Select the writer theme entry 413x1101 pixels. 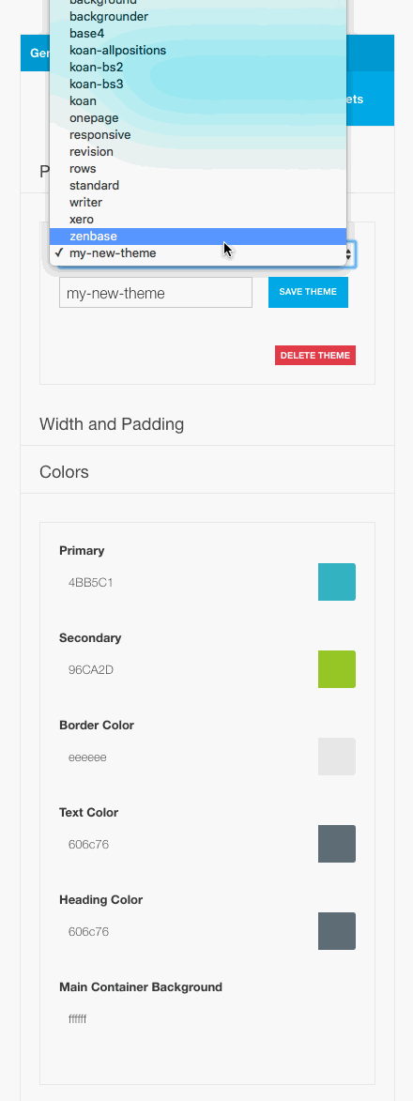(x=198, y=202)
